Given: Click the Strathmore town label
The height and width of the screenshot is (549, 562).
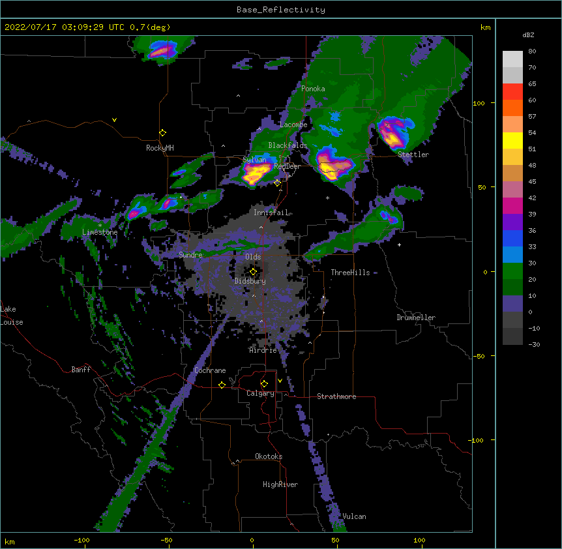Looking at the screenshot, I should (336, 396).
